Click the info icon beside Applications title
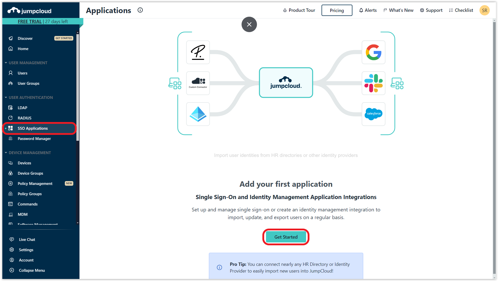Screen dimensions: 498x281 (x=140, y=10)
